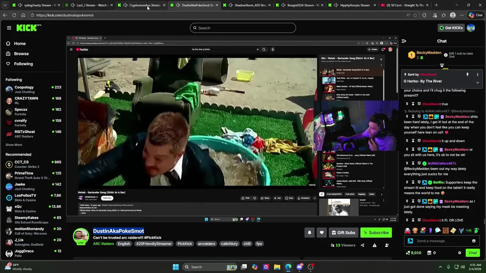
Task: Switch to Lazii_J Stream tab
Action: pos(89,5)
